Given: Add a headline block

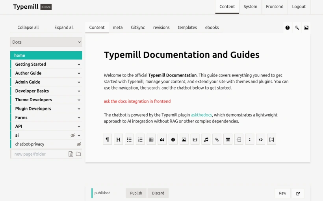Looking at the screenshot, I should point(118,140).
